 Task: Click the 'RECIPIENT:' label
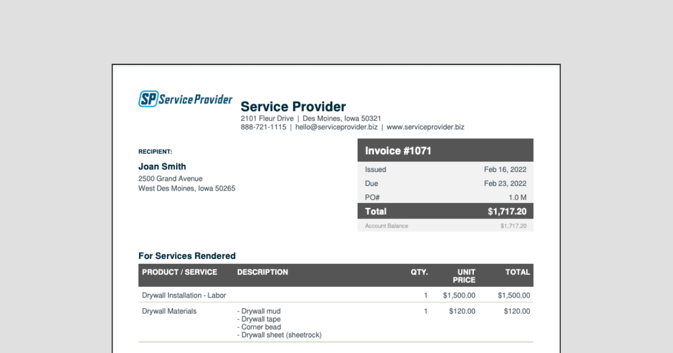click(155, 152)
